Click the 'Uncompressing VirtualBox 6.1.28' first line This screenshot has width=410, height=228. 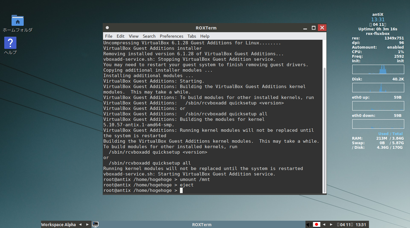(192, 43)
